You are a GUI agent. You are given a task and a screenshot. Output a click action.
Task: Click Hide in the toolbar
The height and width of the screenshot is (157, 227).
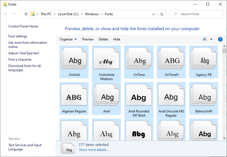point(117,39)
